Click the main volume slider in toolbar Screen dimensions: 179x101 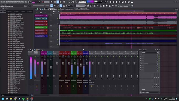[x=41, y=6]
